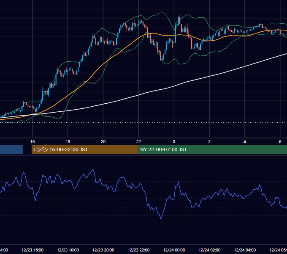Click the 0 hour label on price chart axis
The height and width of the screenshot is (254, 287).
click(x=174, y=142)
